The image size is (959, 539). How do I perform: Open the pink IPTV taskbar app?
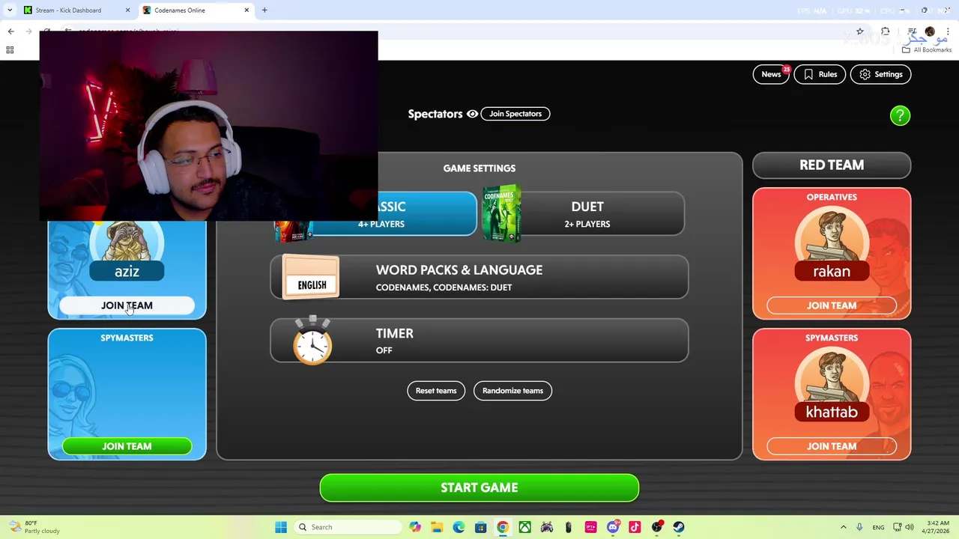[x=591, y=527]
